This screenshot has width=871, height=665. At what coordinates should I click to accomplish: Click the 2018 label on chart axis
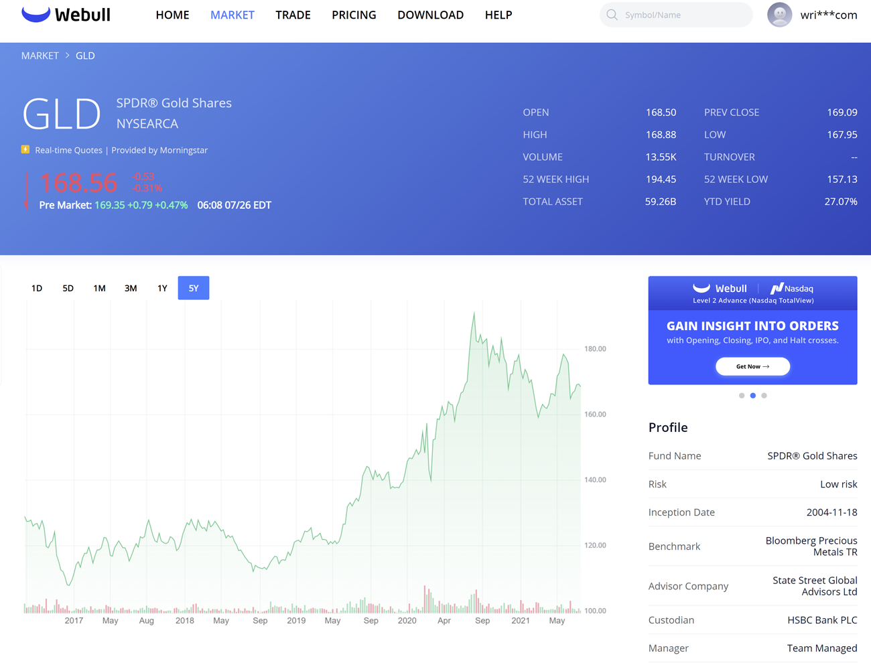pos(184,621)
